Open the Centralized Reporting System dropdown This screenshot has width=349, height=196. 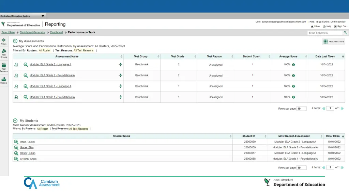pos(43,16)
